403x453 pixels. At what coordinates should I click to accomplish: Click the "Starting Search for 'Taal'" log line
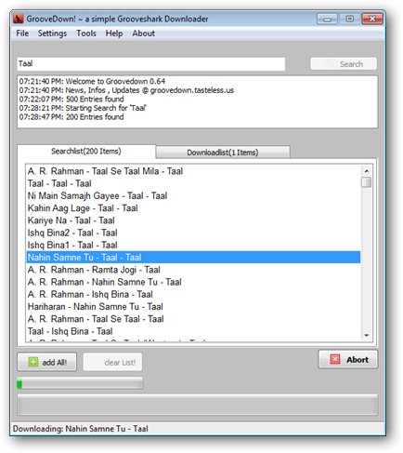[83, 108]
